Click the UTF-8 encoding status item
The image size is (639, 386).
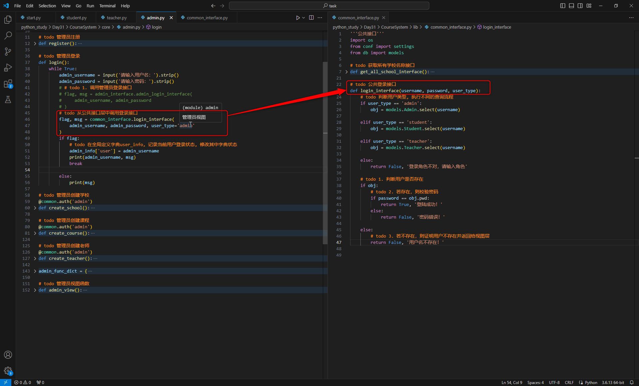554,382
